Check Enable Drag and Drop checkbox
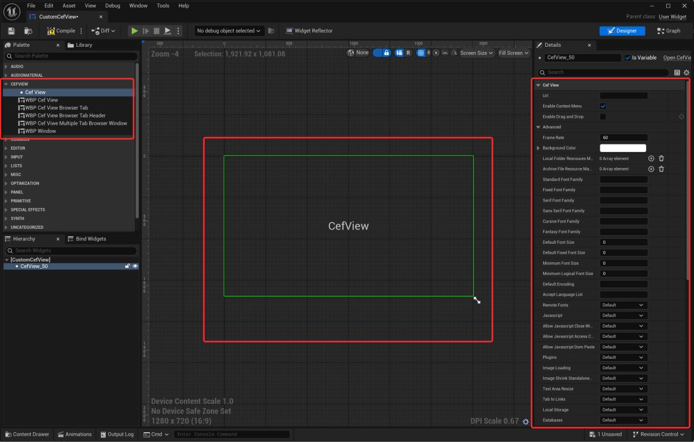The width and height of the screenshot is (694, 442). (603, 117)
